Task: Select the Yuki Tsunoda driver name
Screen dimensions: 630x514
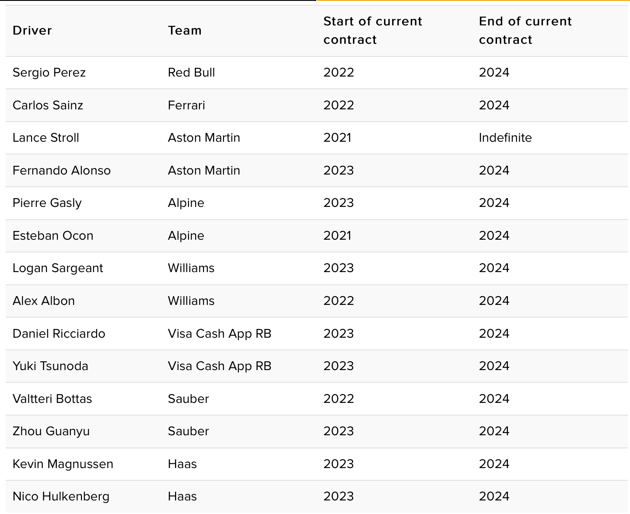Action: (50, 366)
